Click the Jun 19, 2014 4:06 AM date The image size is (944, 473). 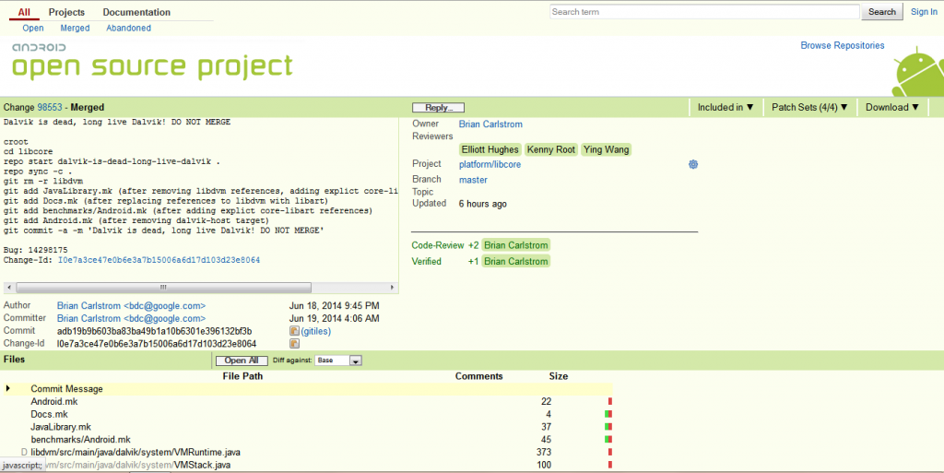[x=334, y=318]
